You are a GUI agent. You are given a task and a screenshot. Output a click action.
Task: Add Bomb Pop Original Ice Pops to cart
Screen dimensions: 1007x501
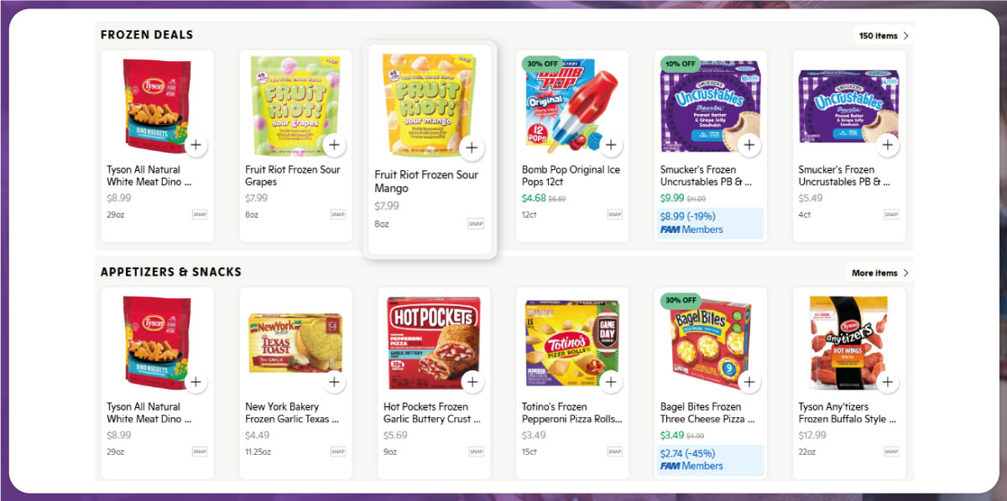coord(610,145)
